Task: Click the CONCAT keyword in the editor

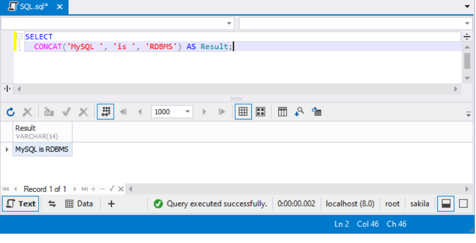Action: click(48, 46)
